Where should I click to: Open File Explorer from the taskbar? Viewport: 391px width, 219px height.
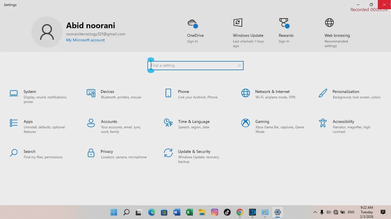(202, 212)
